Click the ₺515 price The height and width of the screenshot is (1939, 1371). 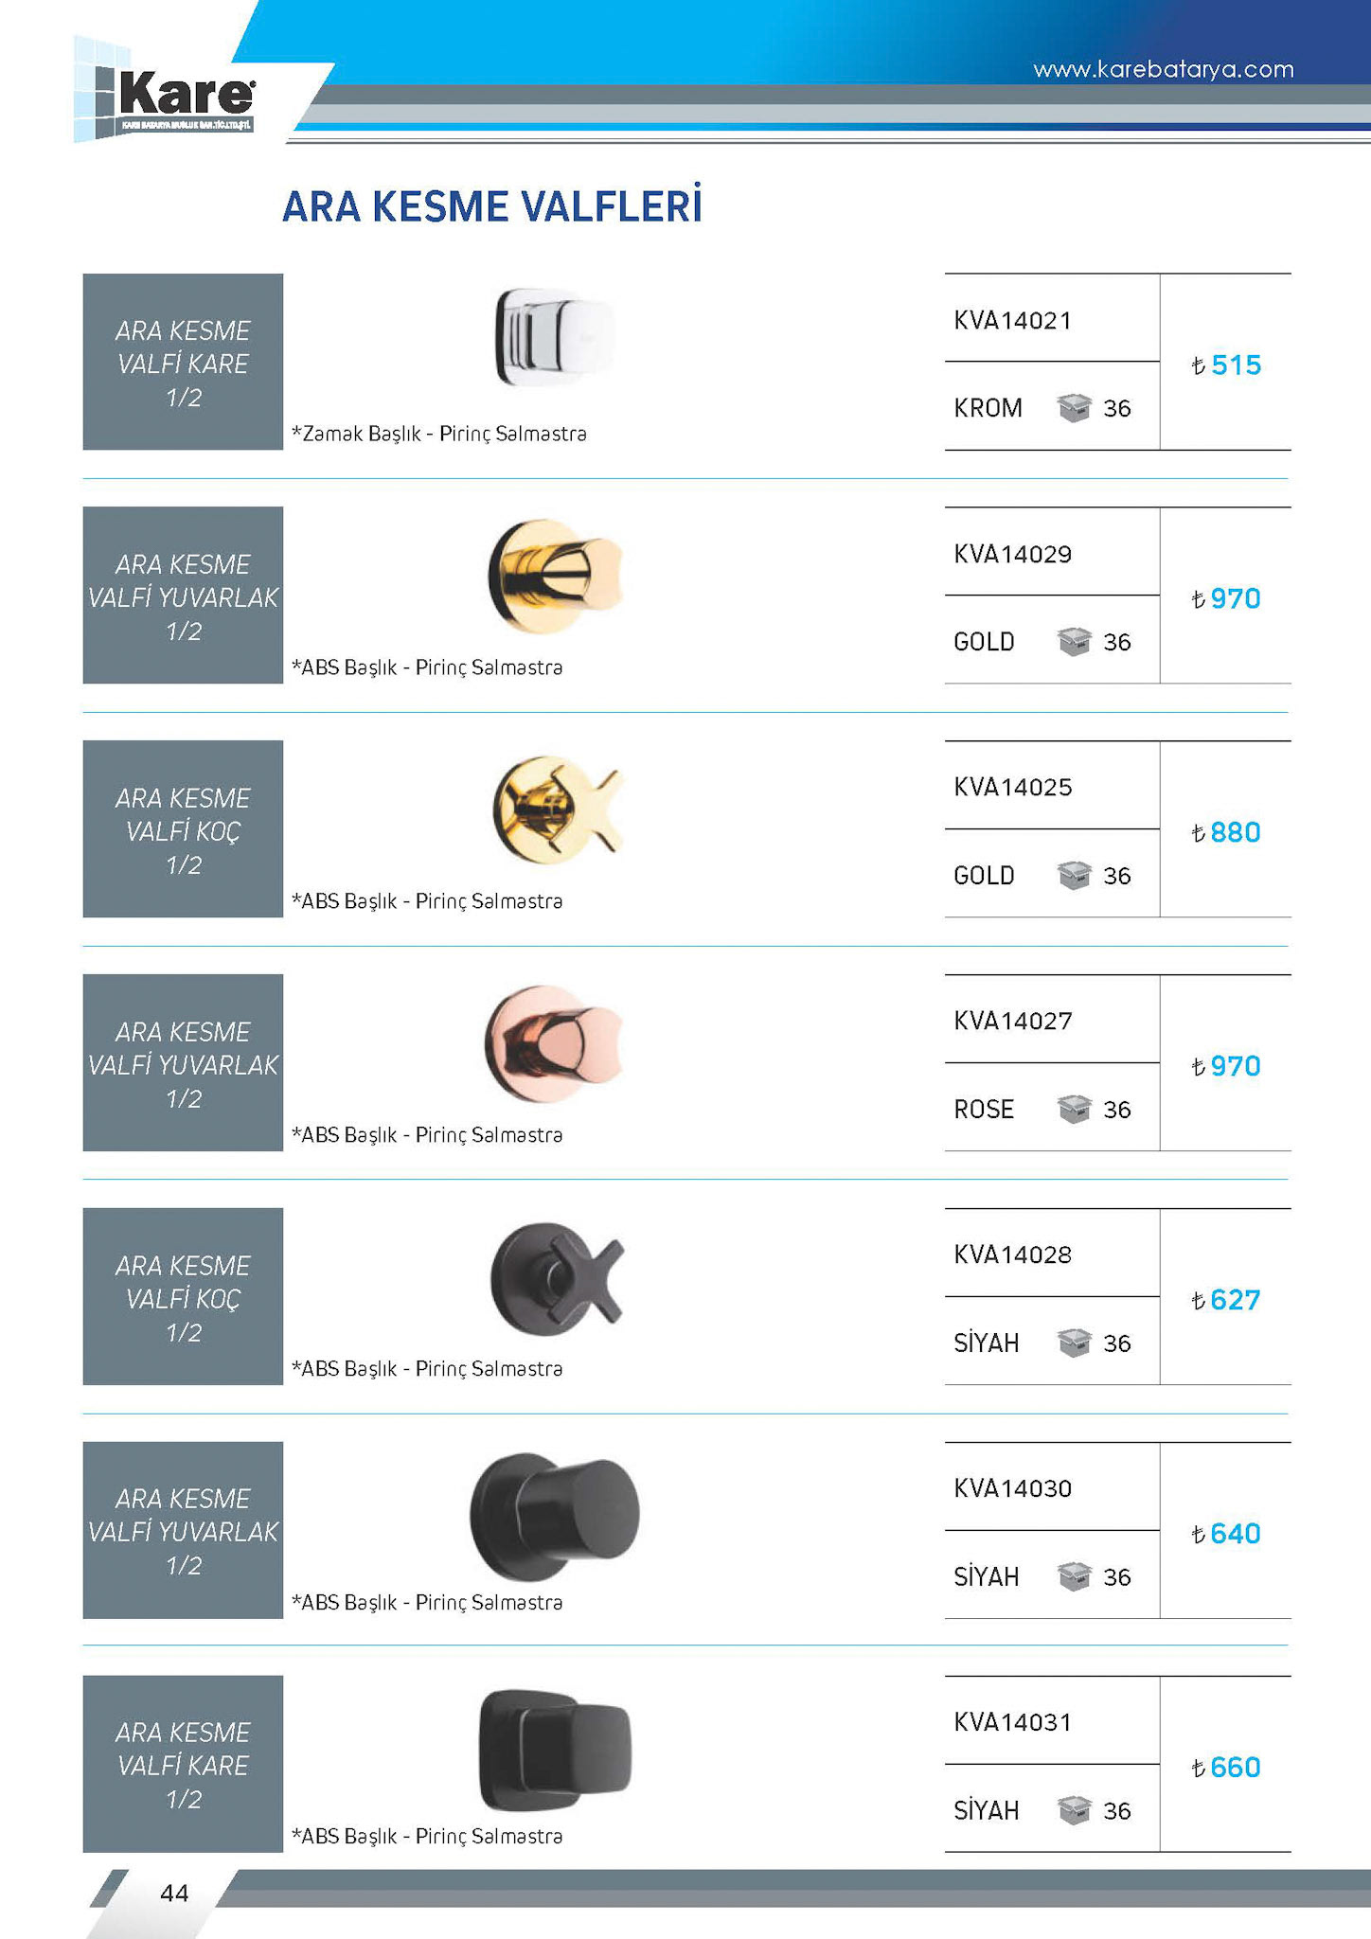click(1226, 365)
